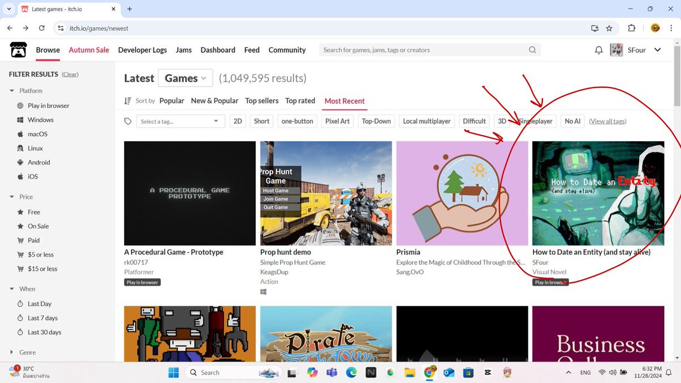This screenshot has height=383, width=681.
Task: Click the sort order icon beside Sort by
Action: point(128,101)
